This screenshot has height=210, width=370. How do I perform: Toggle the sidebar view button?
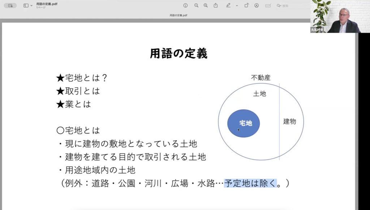click(x=26, y=5)
